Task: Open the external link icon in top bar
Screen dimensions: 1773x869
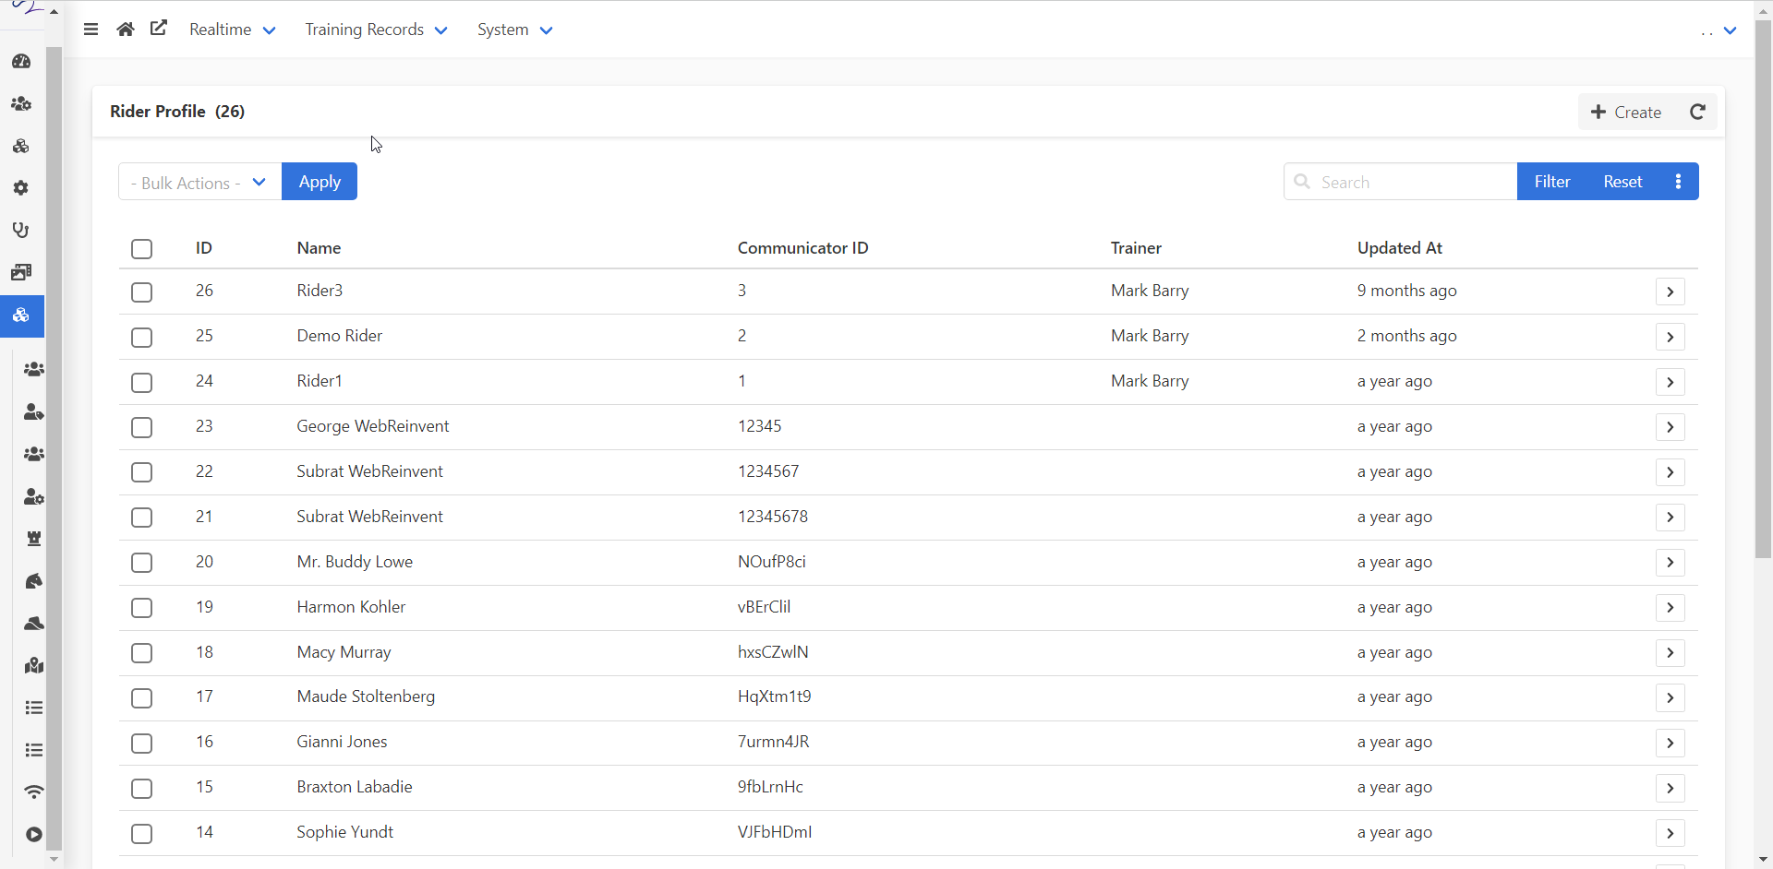Action: (158, 29)
